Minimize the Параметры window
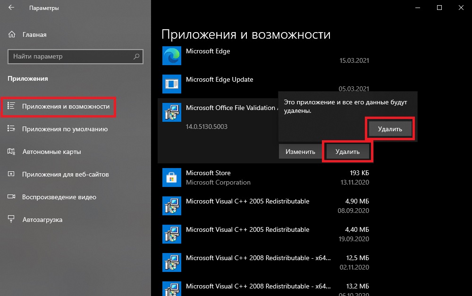This screenshot has width=472, height=296. point(418,8)
